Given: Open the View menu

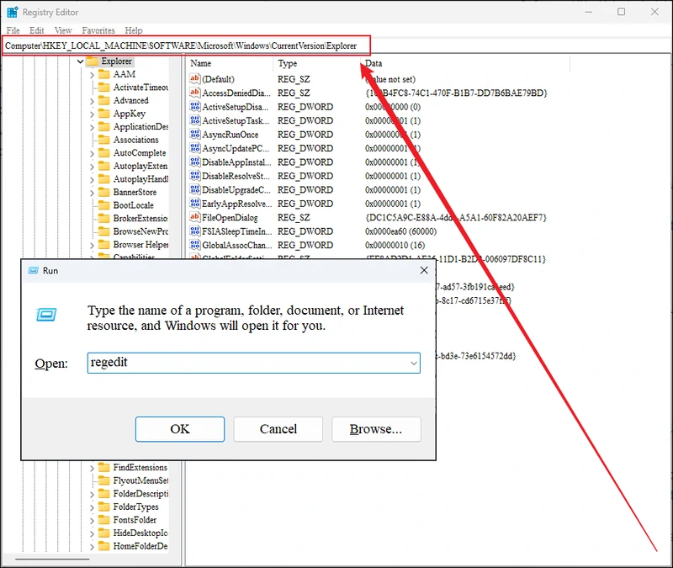Looking at the screenshot, I should (x=63, y=30).
